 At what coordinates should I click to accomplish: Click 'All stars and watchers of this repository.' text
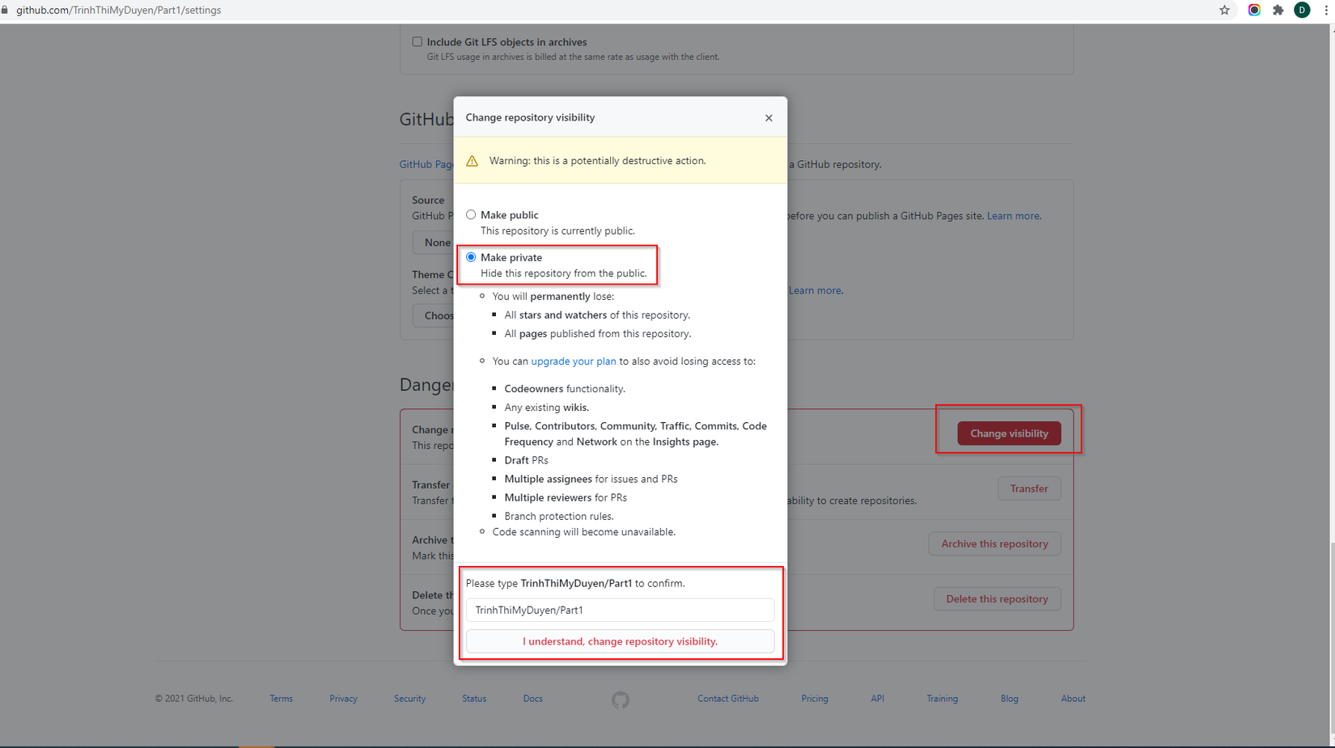coord(597,315)
